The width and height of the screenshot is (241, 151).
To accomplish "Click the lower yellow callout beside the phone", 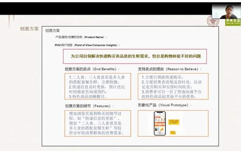I will 173,133.
